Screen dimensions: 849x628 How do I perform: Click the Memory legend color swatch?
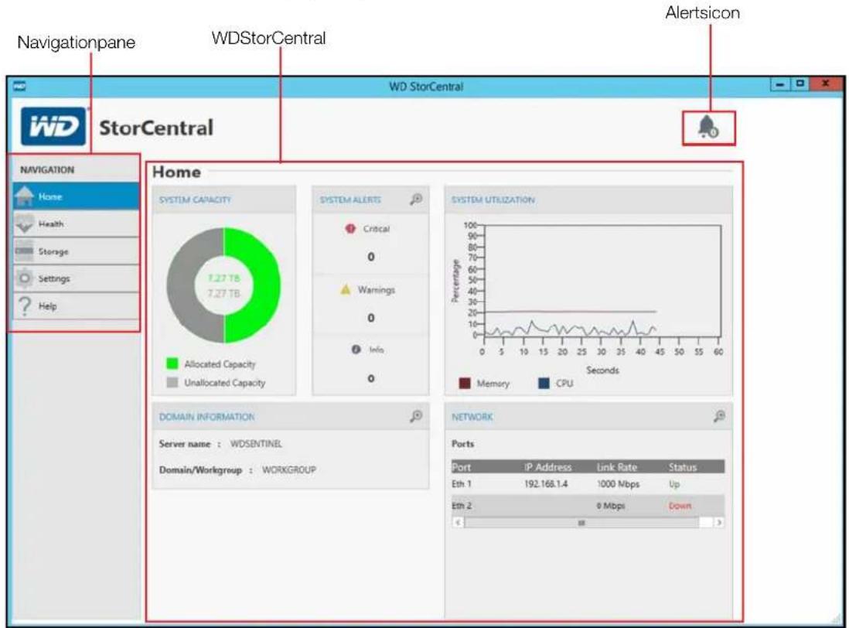click(465, 384)
